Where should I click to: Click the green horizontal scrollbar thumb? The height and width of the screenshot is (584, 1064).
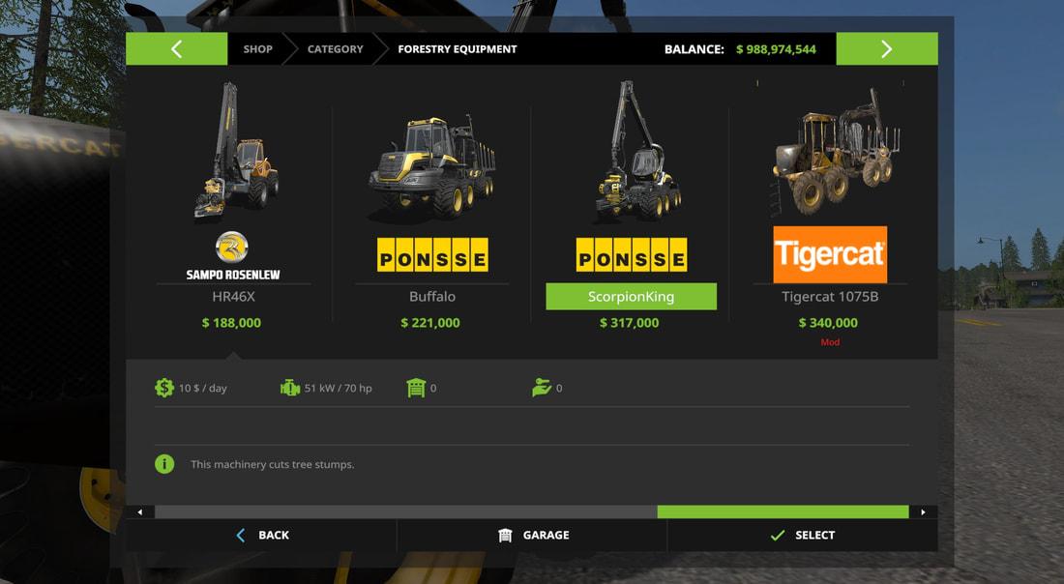coord(783,512)
